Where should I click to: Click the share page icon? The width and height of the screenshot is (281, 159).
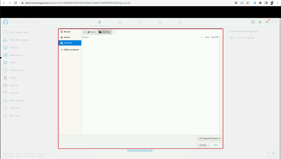click(x=242, y=3)
